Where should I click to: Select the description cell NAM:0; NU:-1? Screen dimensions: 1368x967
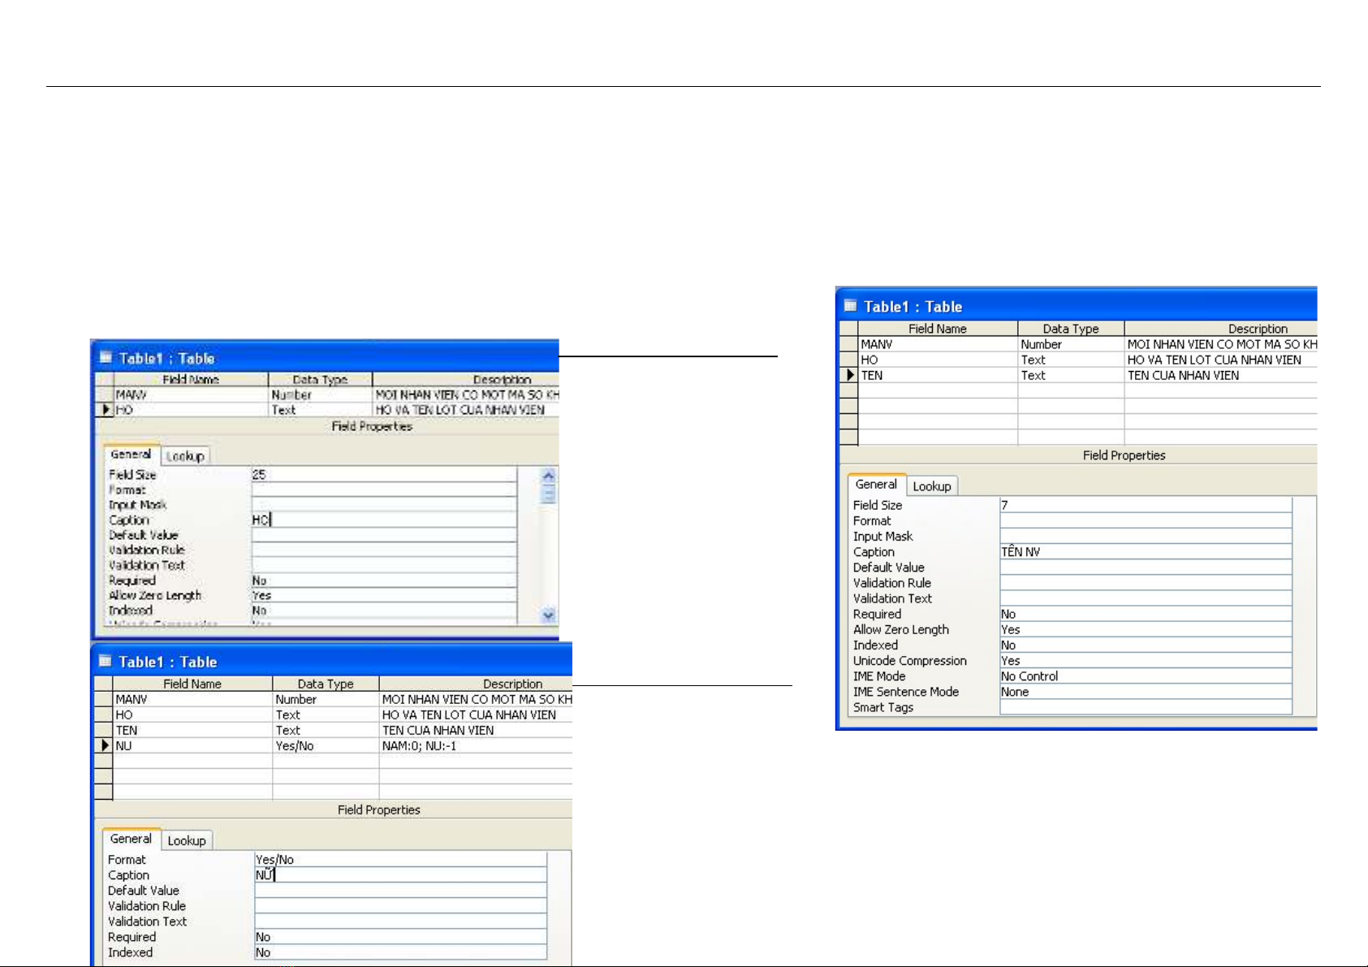[x=475, y=745]
